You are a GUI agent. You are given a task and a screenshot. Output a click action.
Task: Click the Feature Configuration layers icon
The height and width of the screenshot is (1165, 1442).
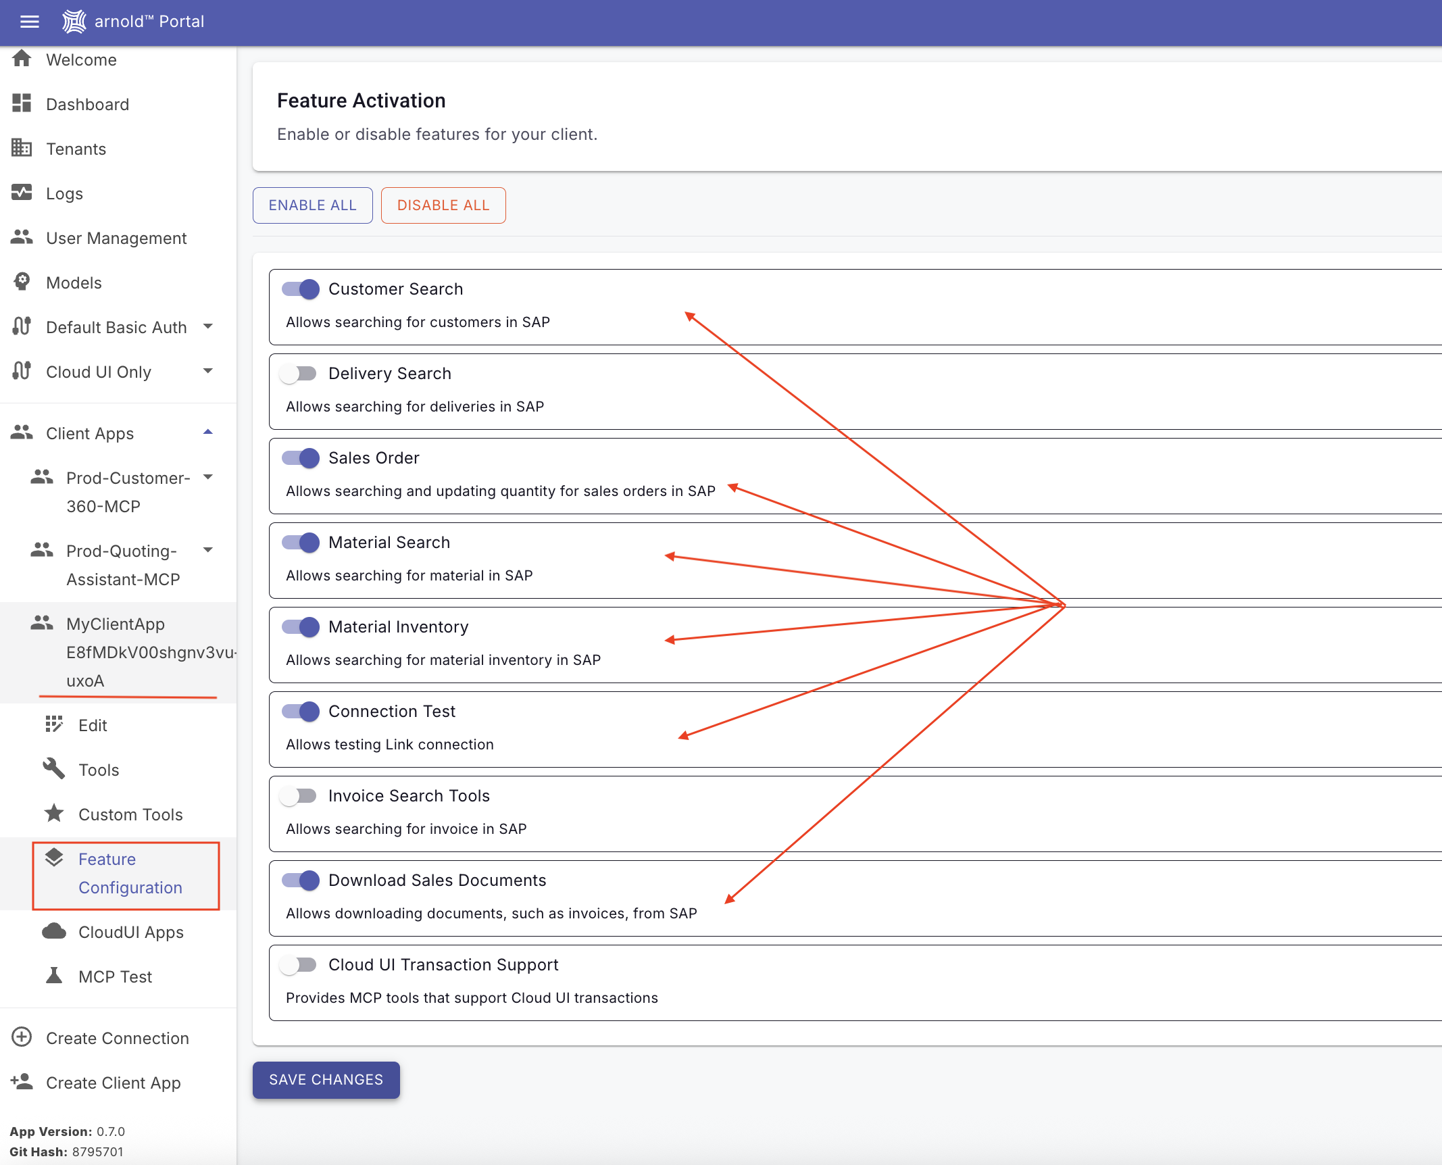[54, 858]
